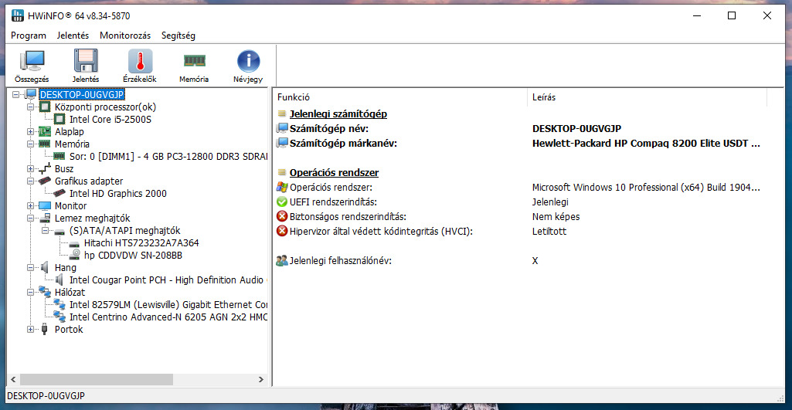Select the DIMM1 4 GB PC3-12800 memory row
This screenshot has height=410, width=792.
click(x=168, y=157)
